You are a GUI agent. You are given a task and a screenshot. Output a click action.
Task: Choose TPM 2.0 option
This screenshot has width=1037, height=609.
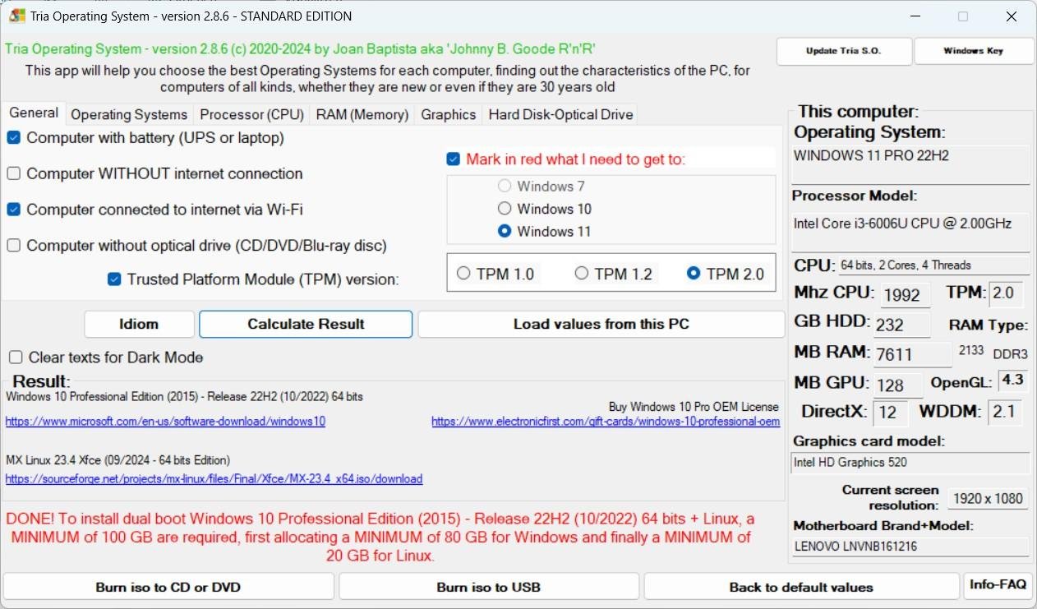point(694,273)
